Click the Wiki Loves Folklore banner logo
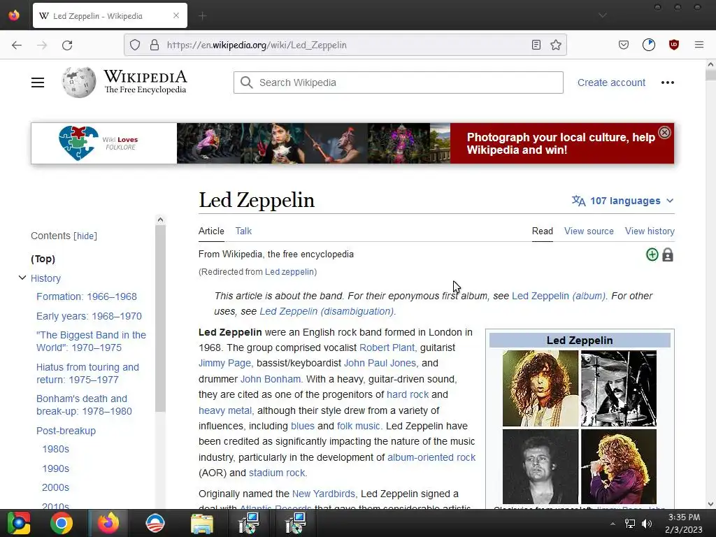The width and height of the screenshot is (716, 537). pos(99,143)
